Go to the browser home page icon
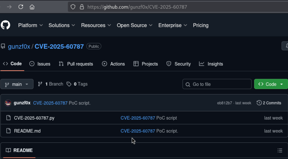This screenshot has width=288, height=159. tap(32, 7)
